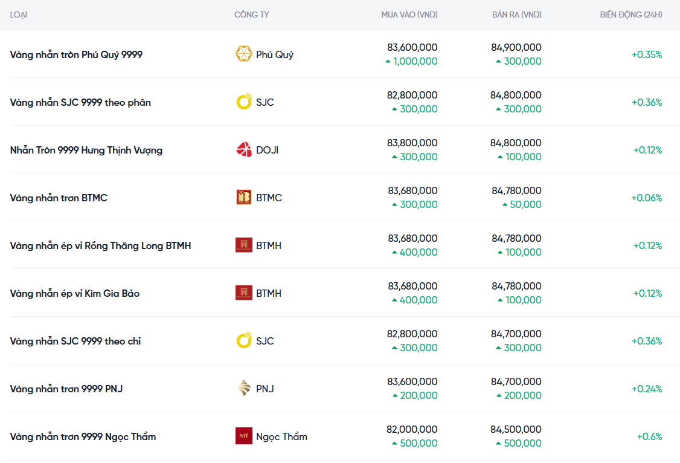Open Vàng nhẫn trơn 9999 Ngọc Thẩm
This screenshot has height=463, width=680.
[83, 436]
